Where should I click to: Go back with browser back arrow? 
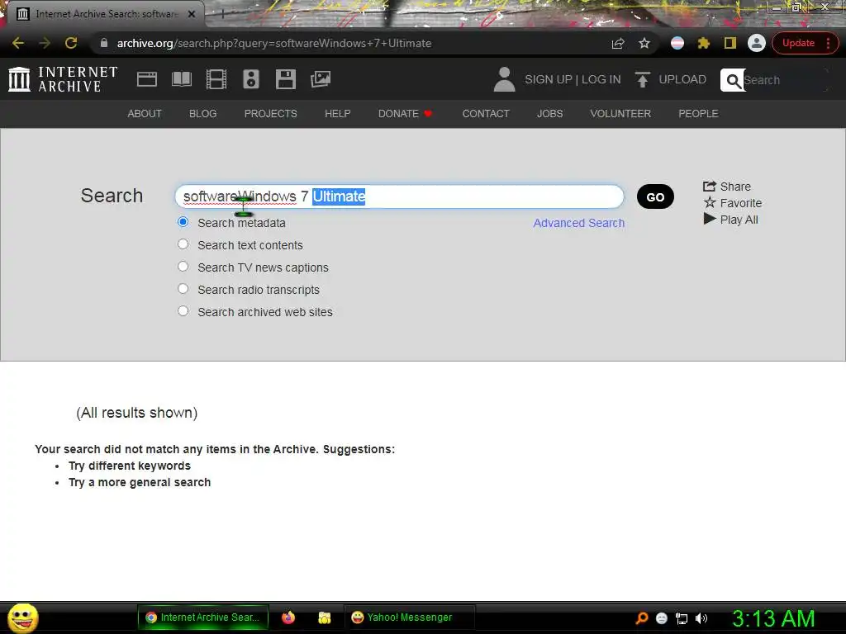coord(18,43)
